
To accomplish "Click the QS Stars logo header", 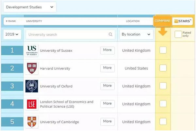I will 183,21.
